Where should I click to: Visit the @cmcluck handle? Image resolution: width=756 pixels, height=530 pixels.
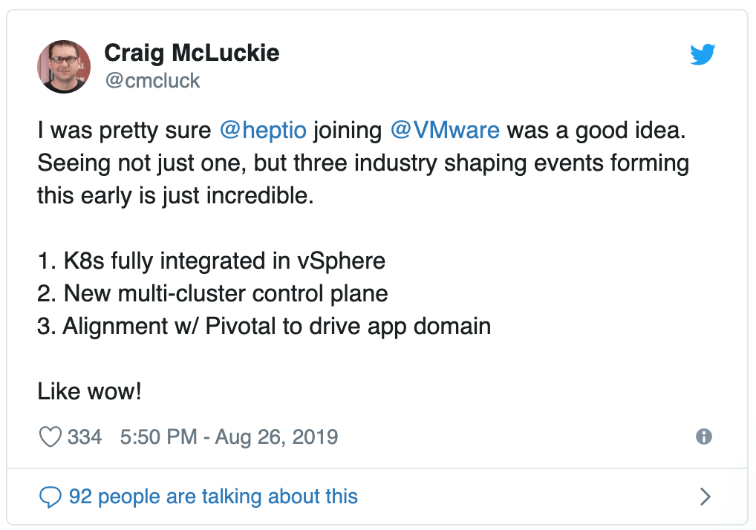152,80
